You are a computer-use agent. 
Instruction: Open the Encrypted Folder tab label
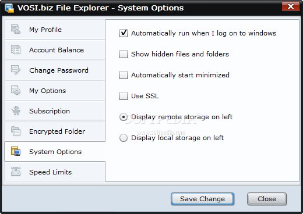(x=57, y=131)
